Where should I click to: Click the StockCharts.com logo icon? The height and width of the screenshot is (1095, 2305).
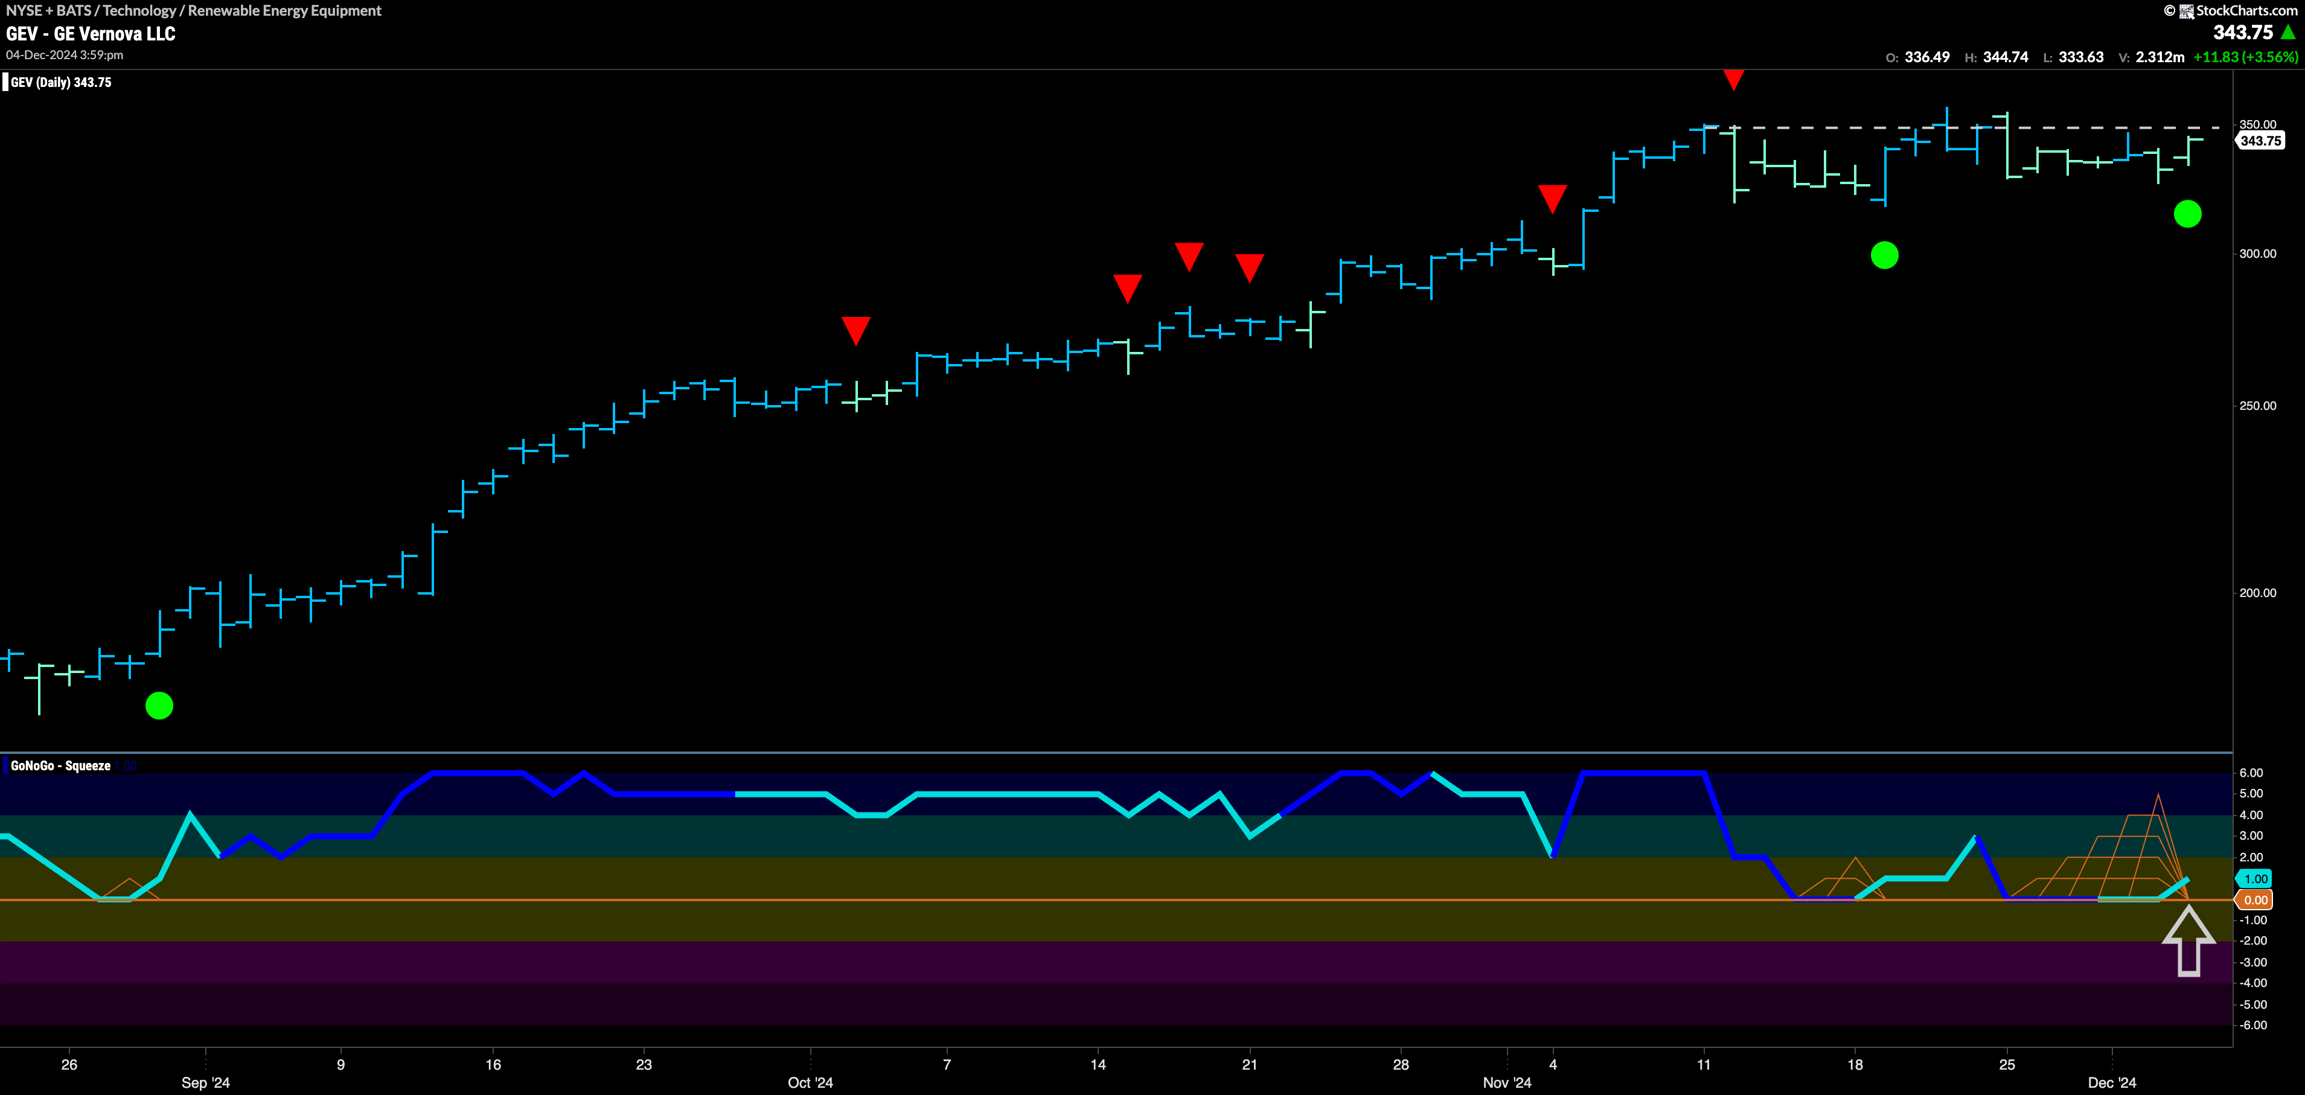coord(2186,11)
